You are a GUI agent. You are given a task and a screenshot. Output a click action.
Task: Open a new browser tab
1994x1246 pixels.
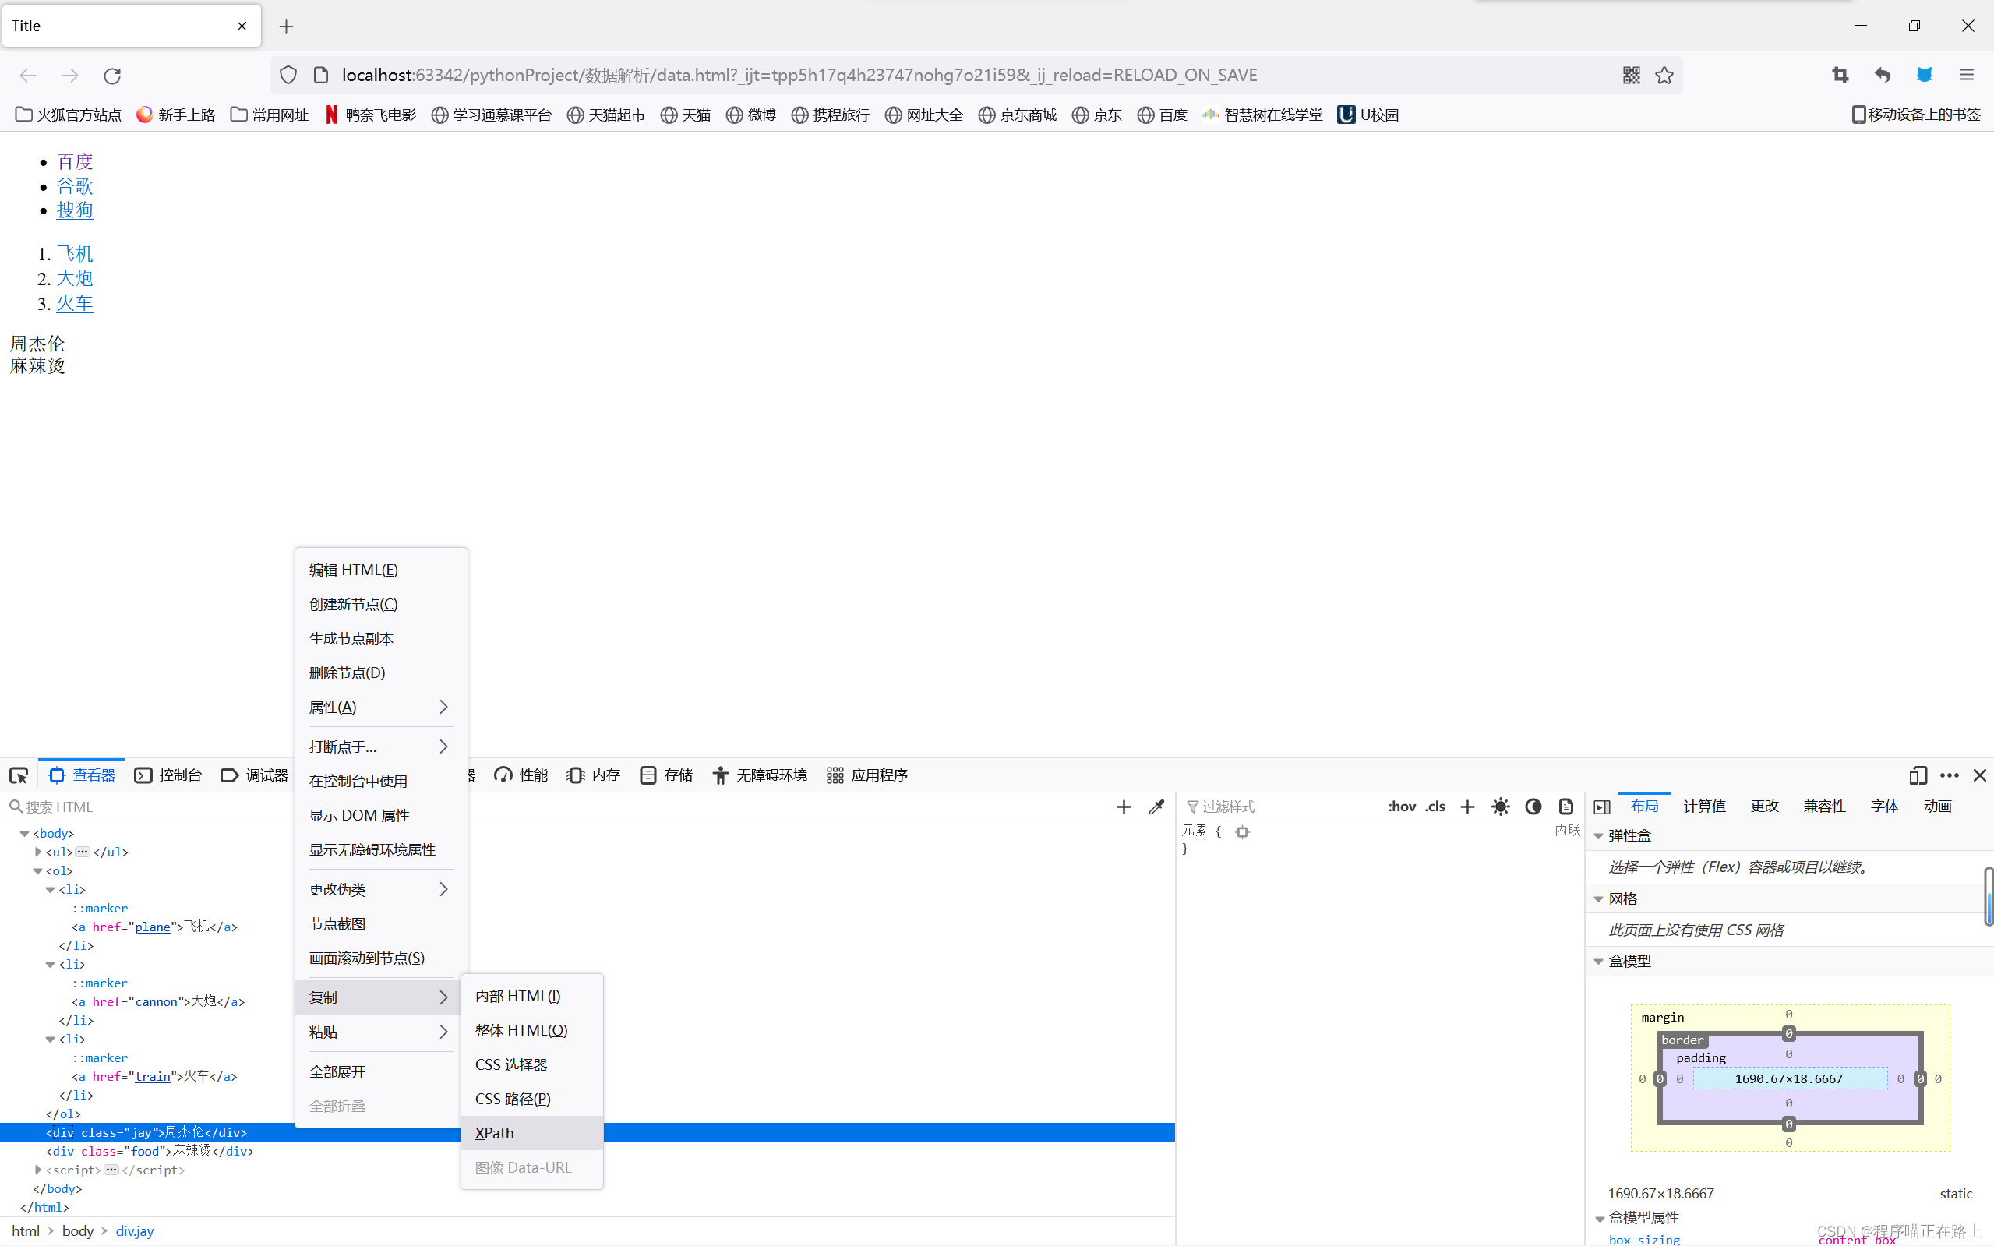[286, 26]
